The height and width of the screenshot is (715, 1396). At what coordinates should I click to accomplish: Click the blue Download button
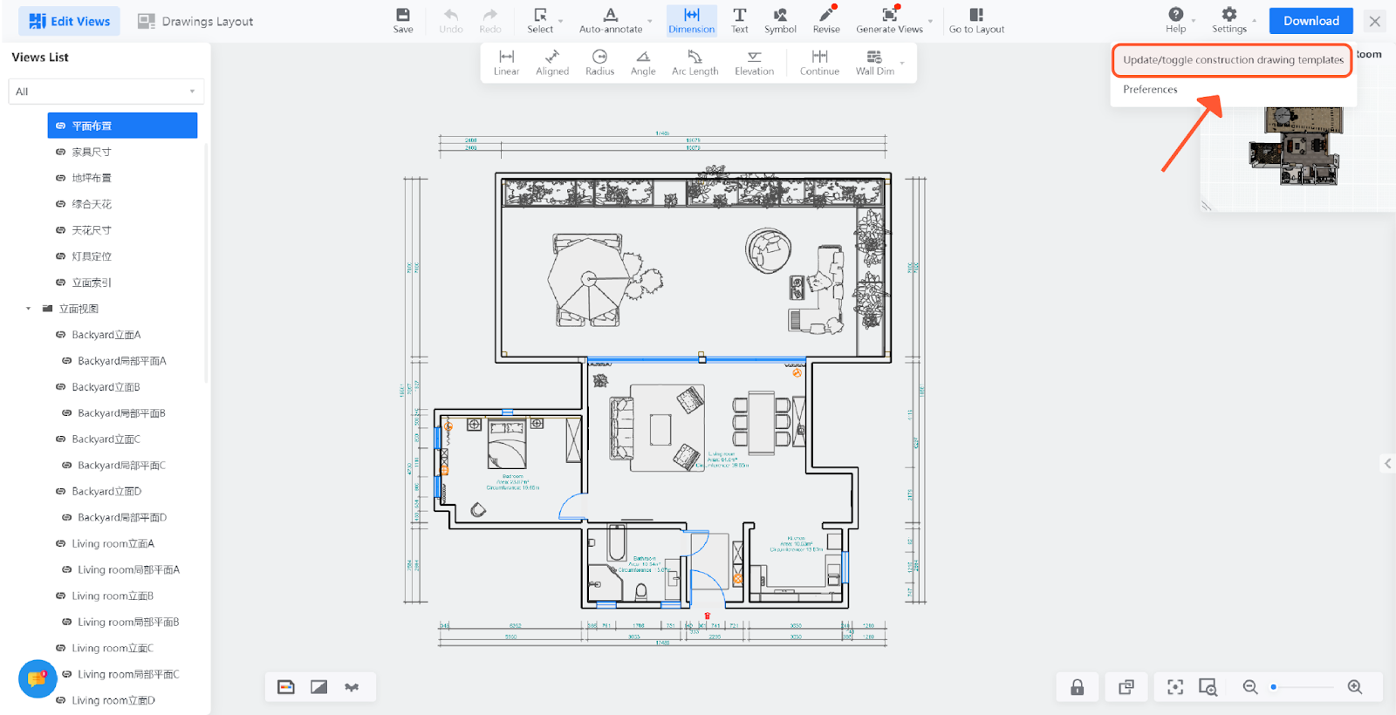1310,21
